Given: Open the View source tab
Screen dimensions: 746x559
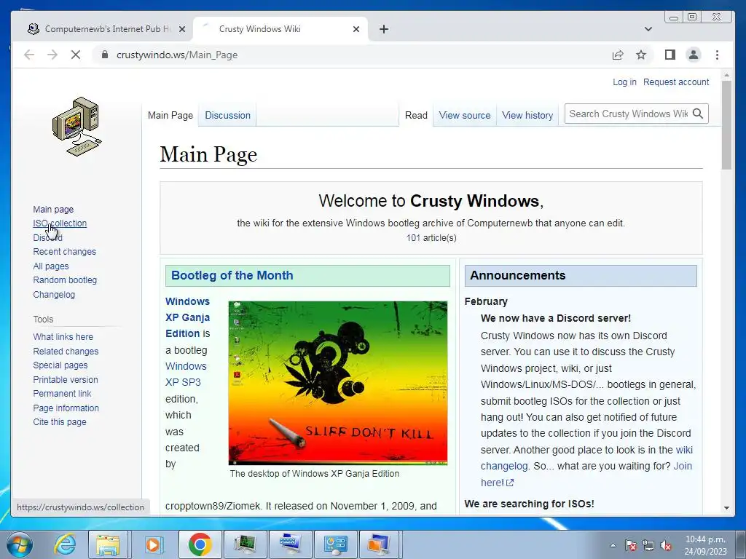Looking at the screenshot, I should [x=464, y=115].
